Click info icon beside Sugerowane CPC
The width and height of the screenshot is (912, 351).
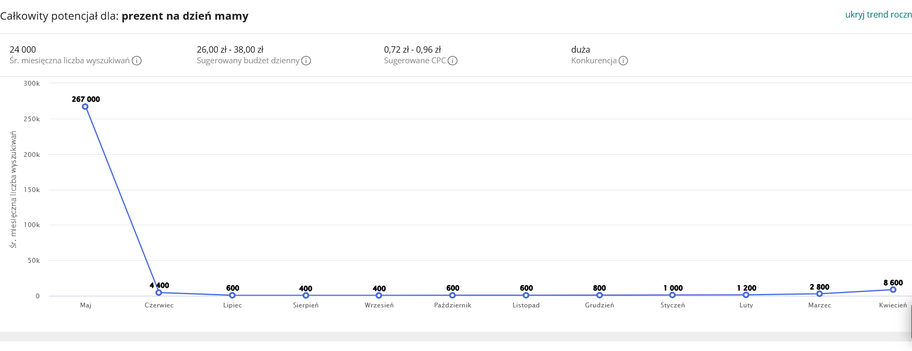click(453, 61)
